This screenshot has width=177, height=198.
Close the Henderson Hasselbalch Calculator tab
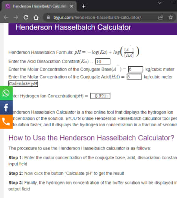point(72,6)
